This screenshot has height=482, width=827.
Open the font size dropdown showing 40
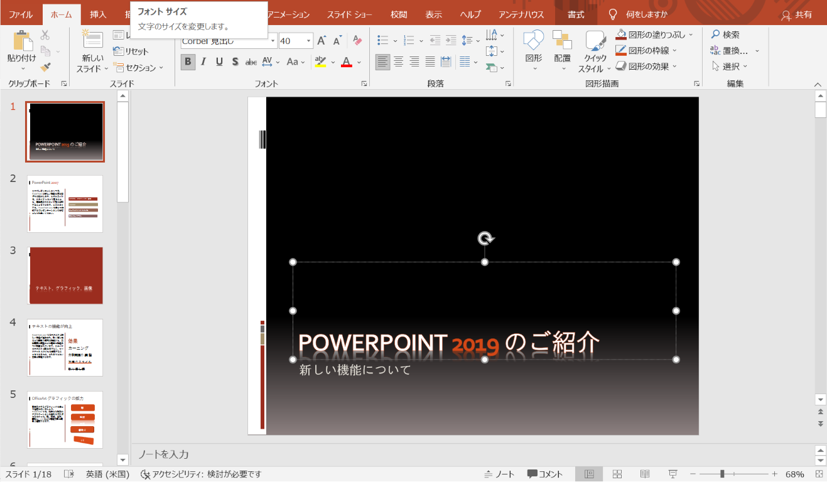point(308,41)
